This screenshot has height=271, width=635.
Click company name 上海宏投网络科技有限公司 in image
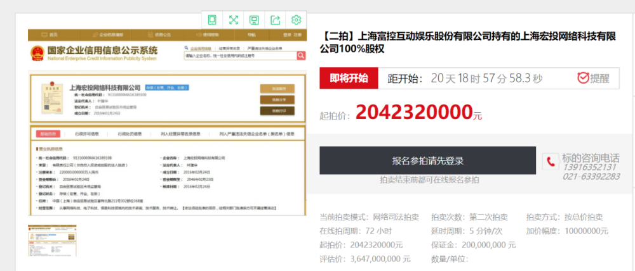(x=105, y=87)
